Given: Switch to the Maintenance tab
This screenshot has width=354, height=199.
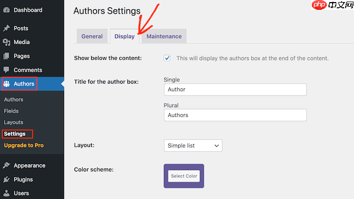Looking at the screenshot, I should click(164, 36).
